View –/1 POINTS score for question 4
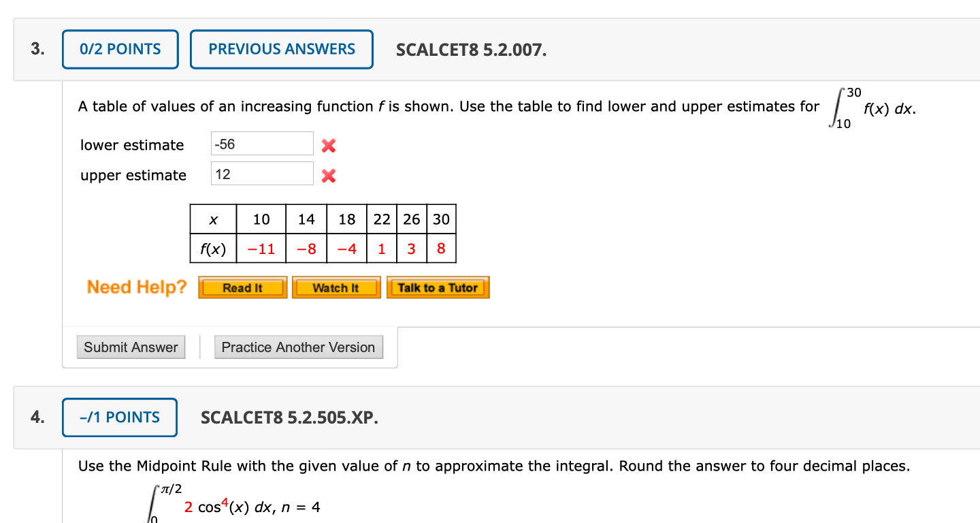Image resolution: width=980 pixels, height=523 pixels. (x=119, y=417)
